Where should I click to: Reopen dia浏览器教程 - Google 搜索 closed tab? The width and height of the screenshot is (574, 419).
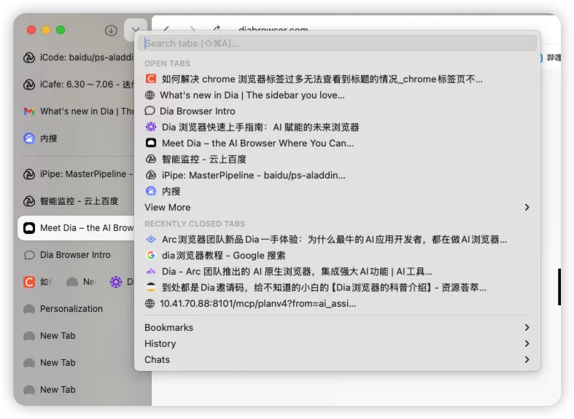coord(337,256)
